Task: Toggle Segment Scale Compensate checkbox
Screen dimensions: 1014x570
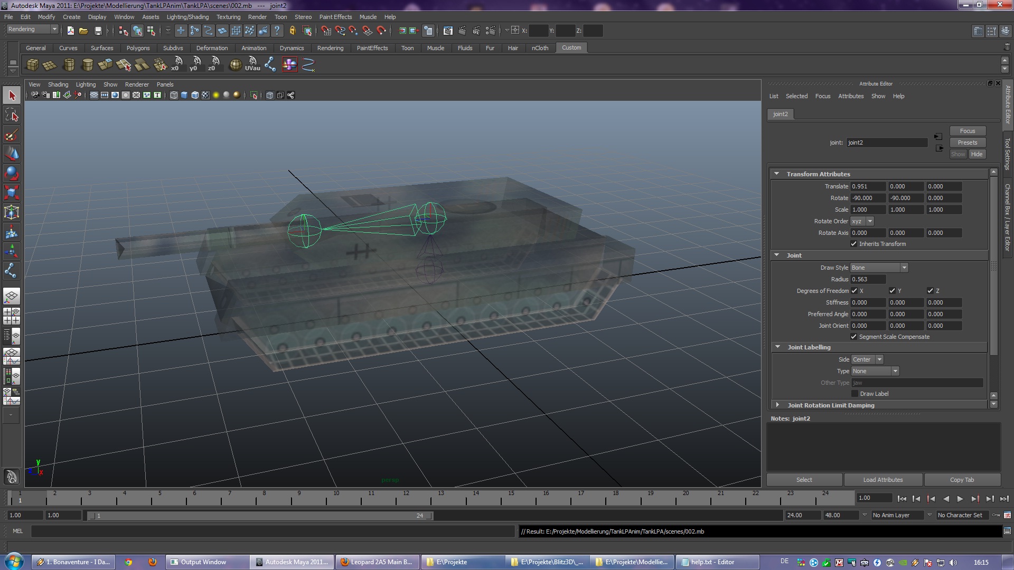Action: click(x=853, y=337)
